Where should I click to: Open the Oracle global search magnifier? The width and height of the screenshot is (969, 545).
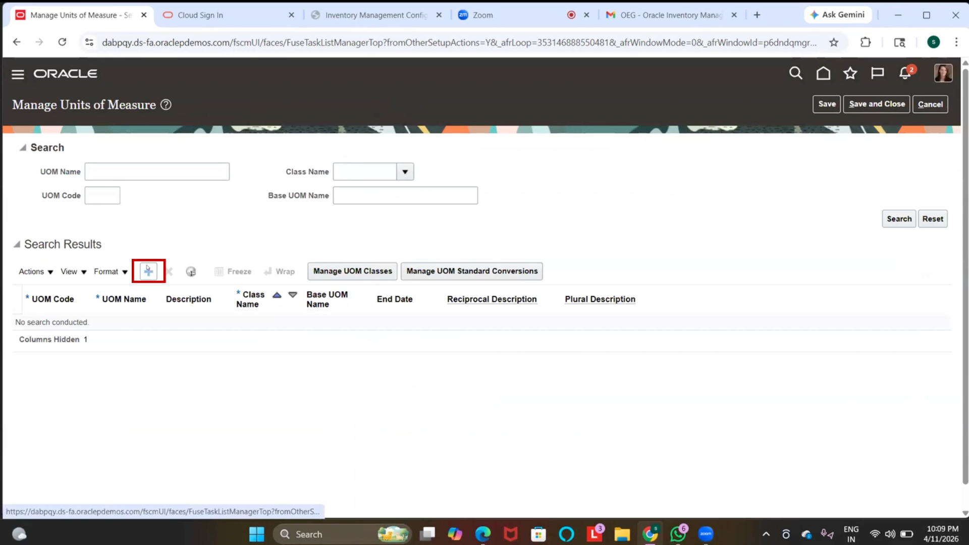pyautogui.click(x=795, y=74)
